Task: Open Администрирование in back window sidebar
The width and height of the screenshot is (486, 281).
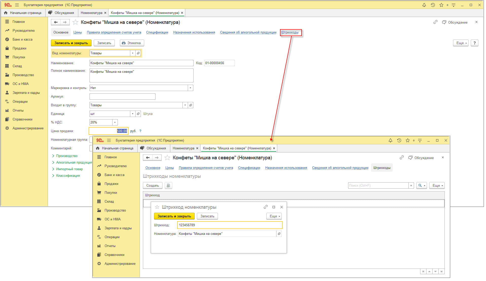Action: (x=28, y=128)
